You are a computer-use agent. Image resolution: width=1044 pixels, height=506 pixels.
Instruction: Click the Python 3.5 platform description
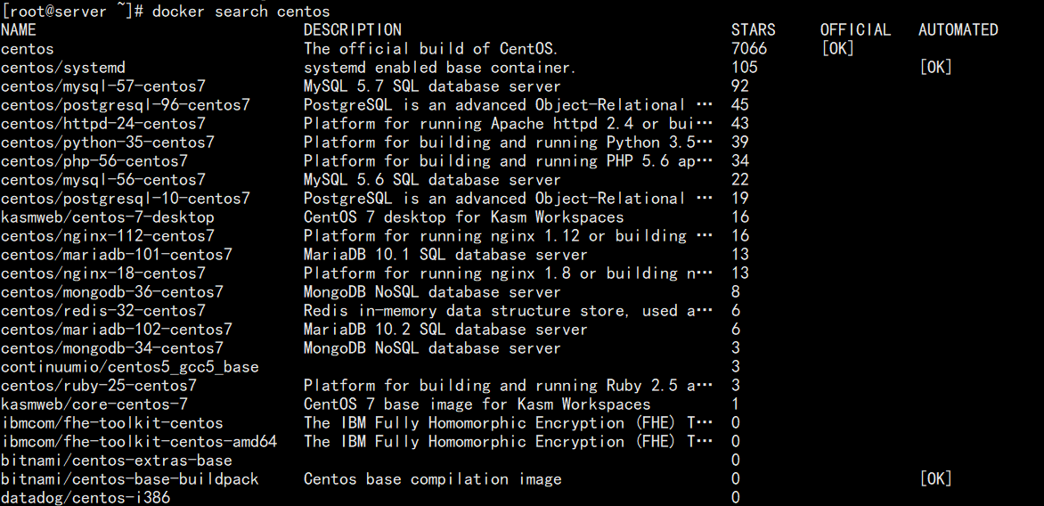[508, 143]
